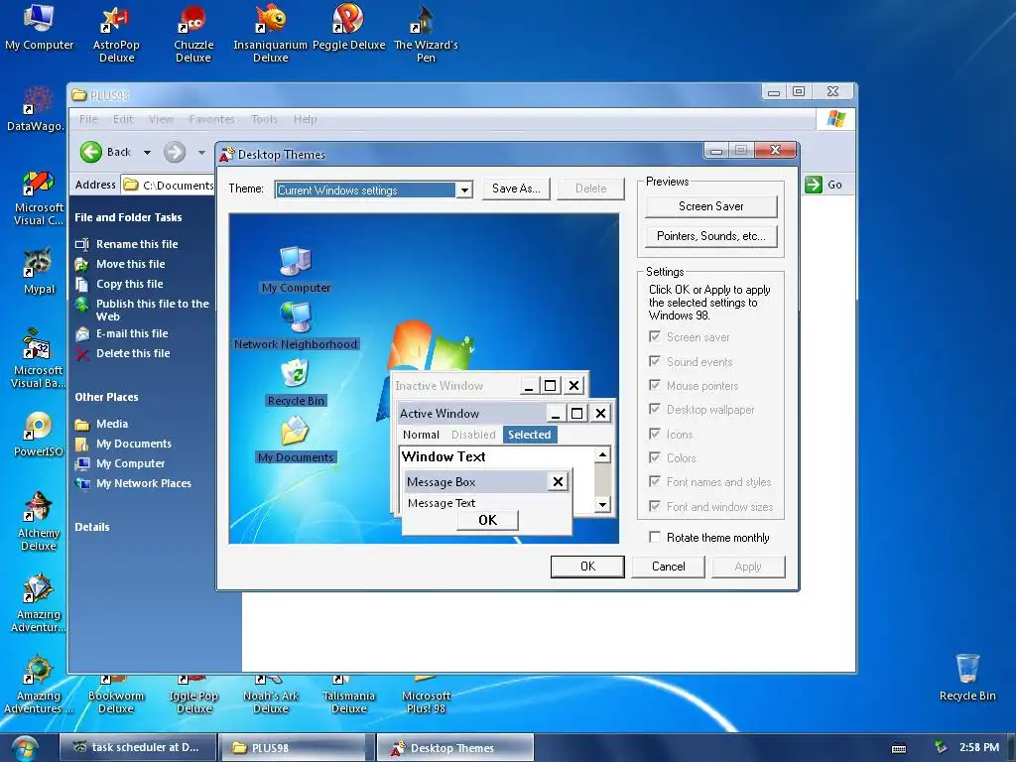Screen dimensions: 1016x762
Task: Click scroll down arrow in preview Window Text
Action: pos(602,504)
